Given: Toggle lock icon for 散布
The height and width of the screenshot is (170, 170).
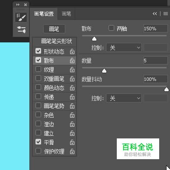Looking at the screenshot, I should (x=72, y=61).
